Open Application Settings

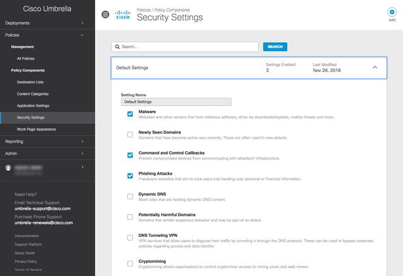pyautogui.click(x=33, y=106)
